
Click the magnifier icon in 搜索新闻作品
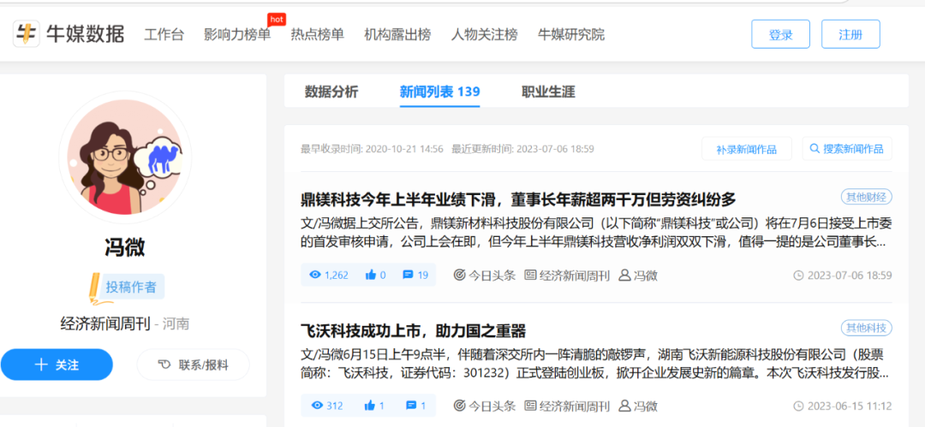click(x=815, y=149)
